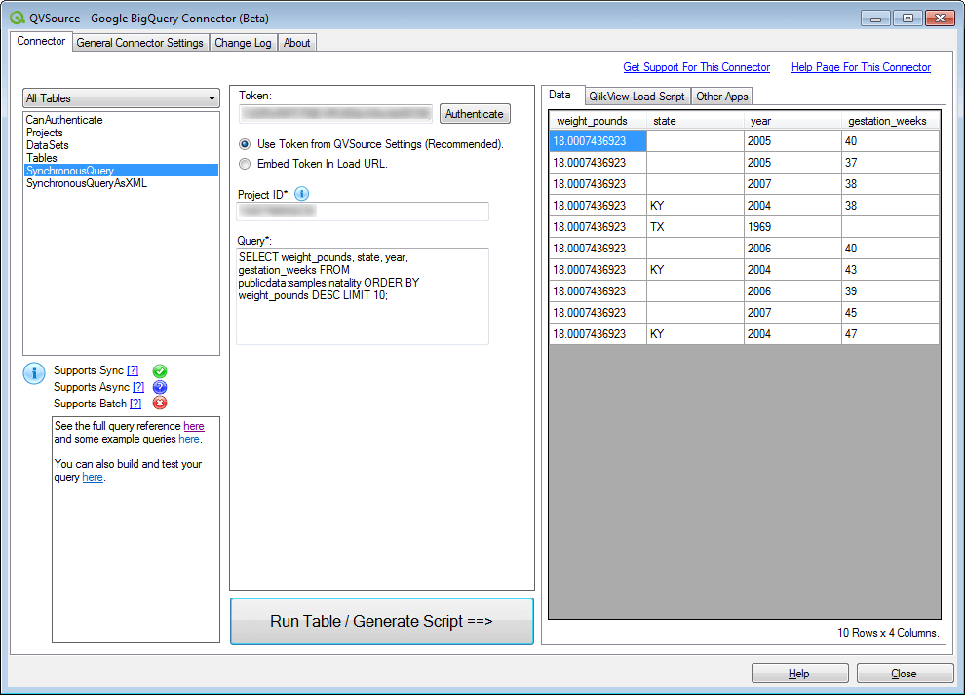
Task: Click the gestation weeks cell showing 39
Action: pyautogui.click(x=891, y=291)
